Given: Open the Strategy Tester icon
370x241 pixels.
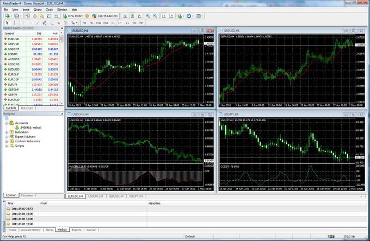Looking at the screenshot, I should coord(56,16).
